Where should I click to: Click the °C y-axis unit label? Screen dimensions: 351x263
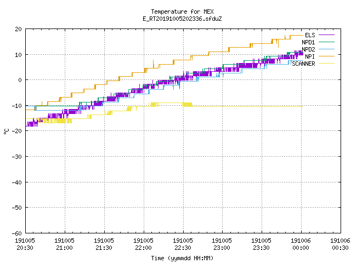click(6, 131)
